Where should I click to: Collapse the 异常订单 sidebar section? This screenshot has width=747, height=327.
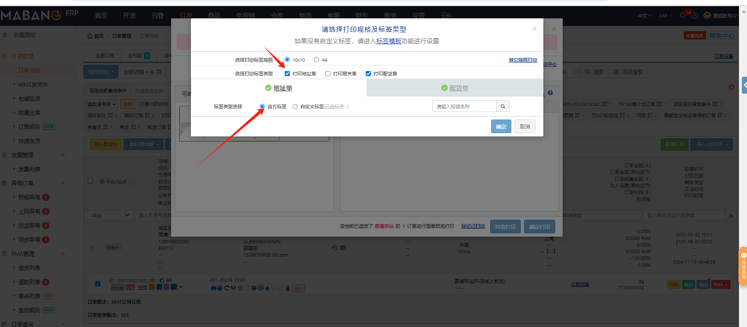[63, 183]
